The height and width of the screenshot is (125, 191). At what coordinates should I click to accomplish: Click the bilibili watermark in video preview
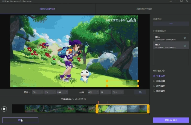pyautogui.click(x=131, y=20)
